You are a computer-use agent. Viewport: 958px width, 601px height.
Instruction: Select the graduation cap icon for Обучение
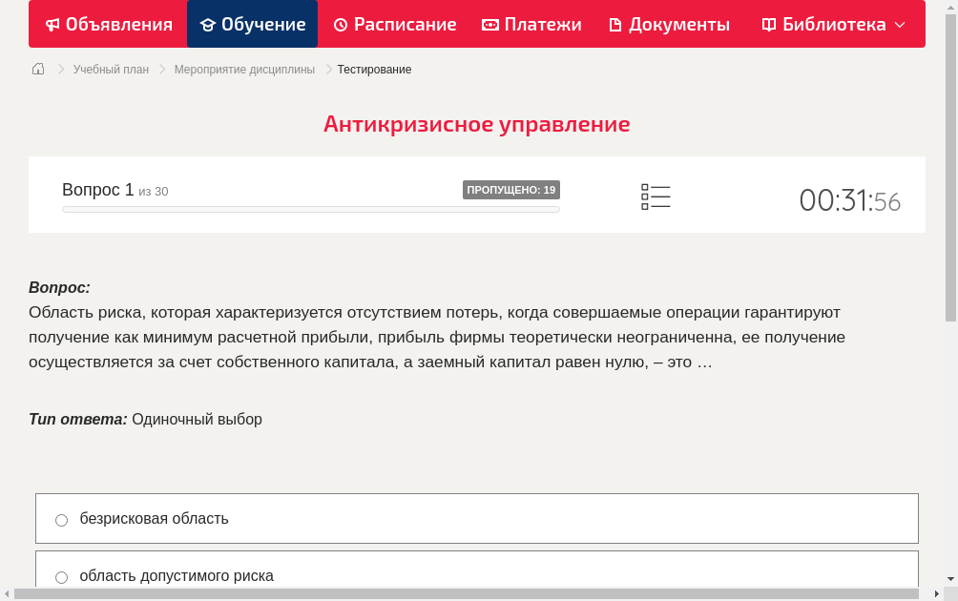(x=209, y=24)
